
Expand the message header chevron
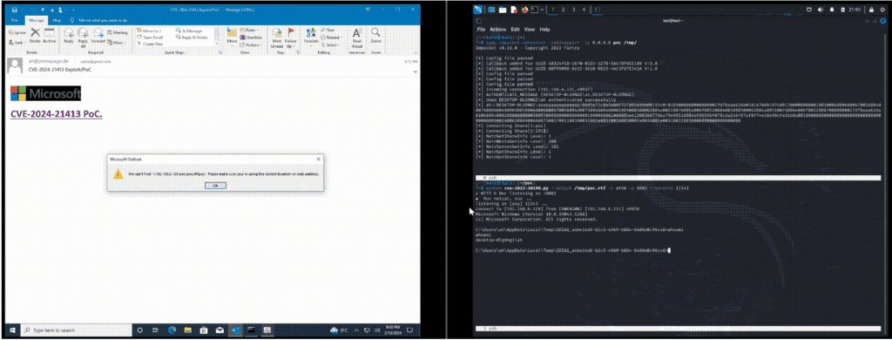(416, 71)
